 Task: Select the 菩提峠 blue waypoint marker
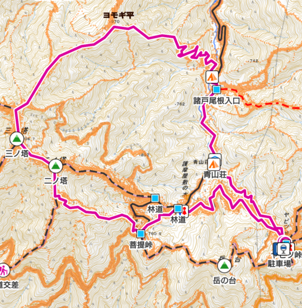(141, 234)
